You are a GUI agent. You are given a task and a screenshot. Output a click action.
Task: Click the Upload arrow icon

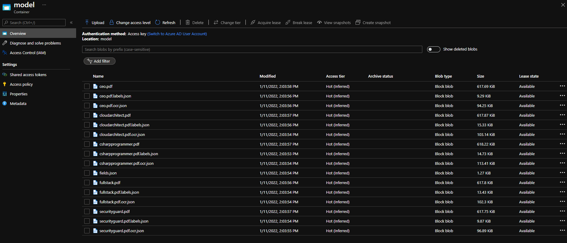[x=87, y=23]
